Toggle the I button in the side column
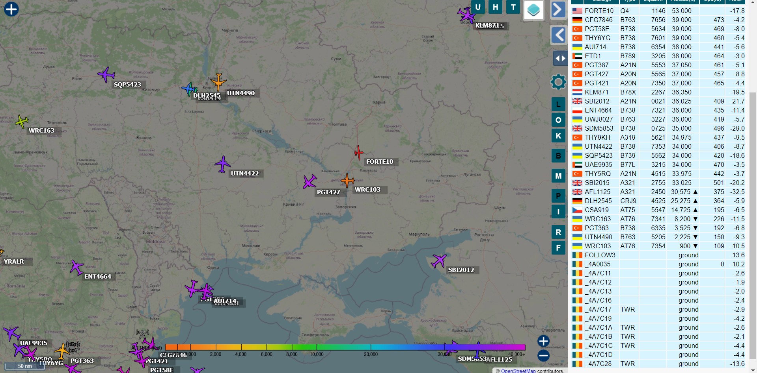 pos(558,212)
